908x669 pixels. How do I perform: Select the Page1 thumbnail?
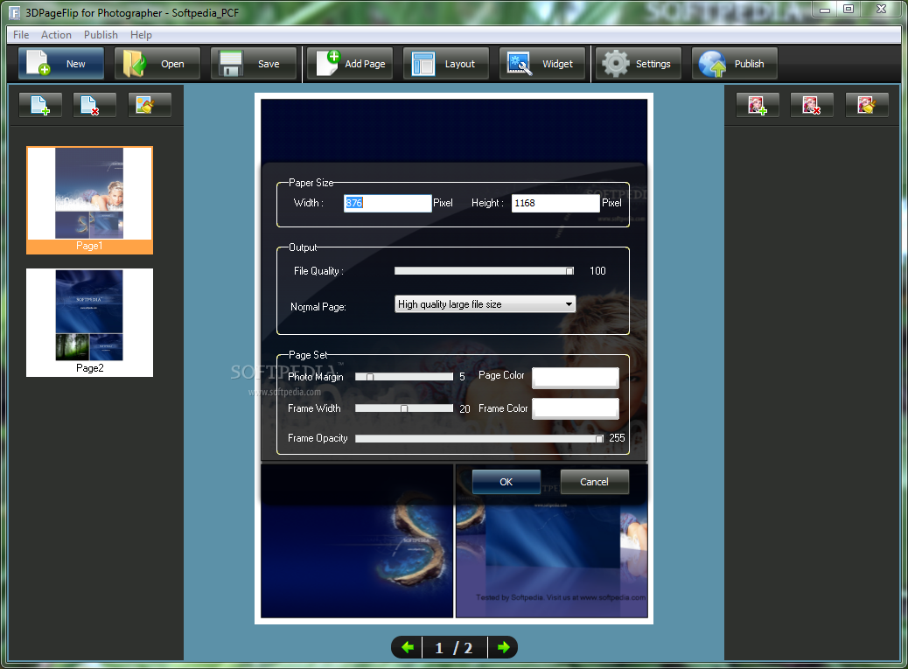pyautogui.click(x=90, y=200)
